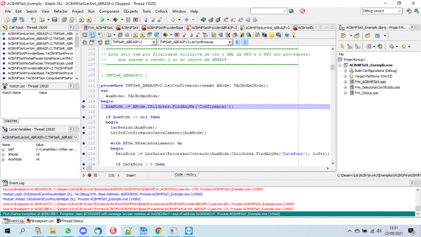Open the Local Variables frame selector dropdown
The height and width of the screenshot is (237, 421).
pyautogui.click(x=75, y=137)
